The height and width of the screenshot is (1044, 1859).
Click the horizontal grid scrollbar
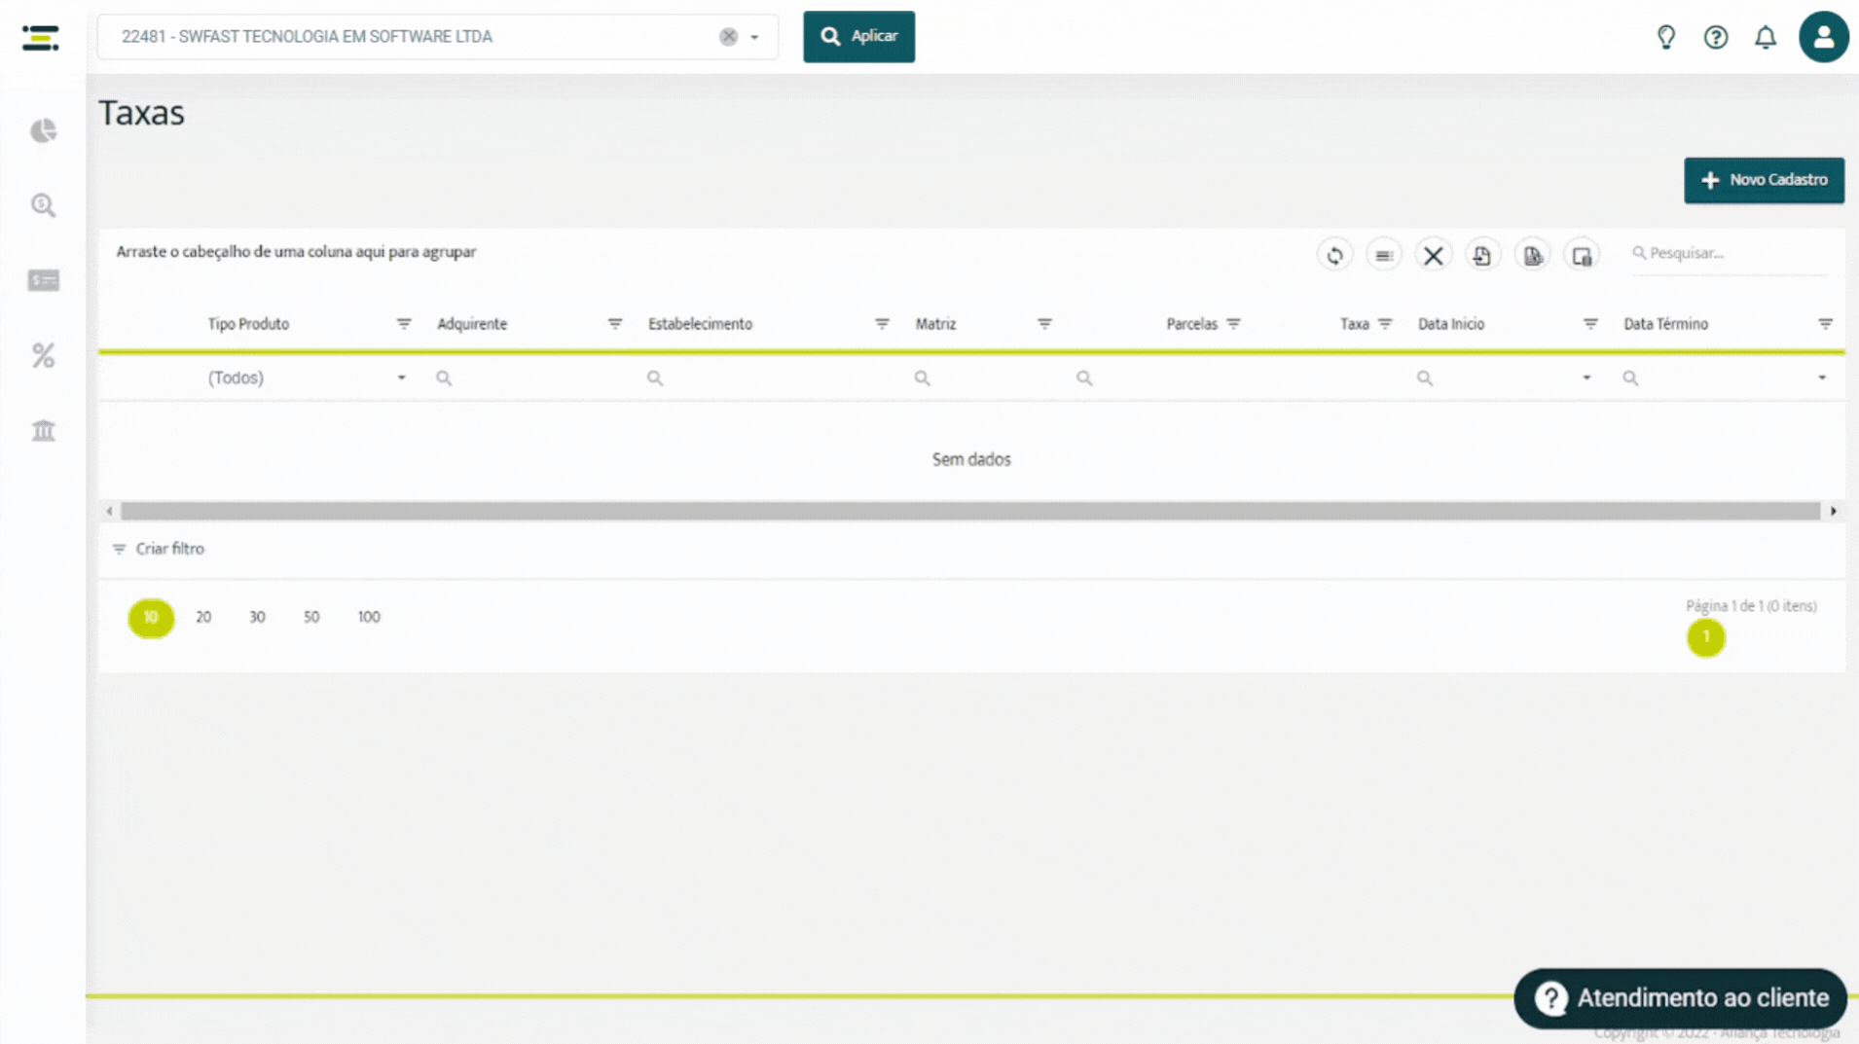pyautogui.click(x=970, y=511)
